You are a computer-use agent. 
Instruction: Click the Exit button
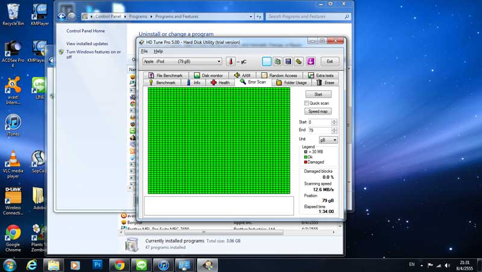(330, 61)
